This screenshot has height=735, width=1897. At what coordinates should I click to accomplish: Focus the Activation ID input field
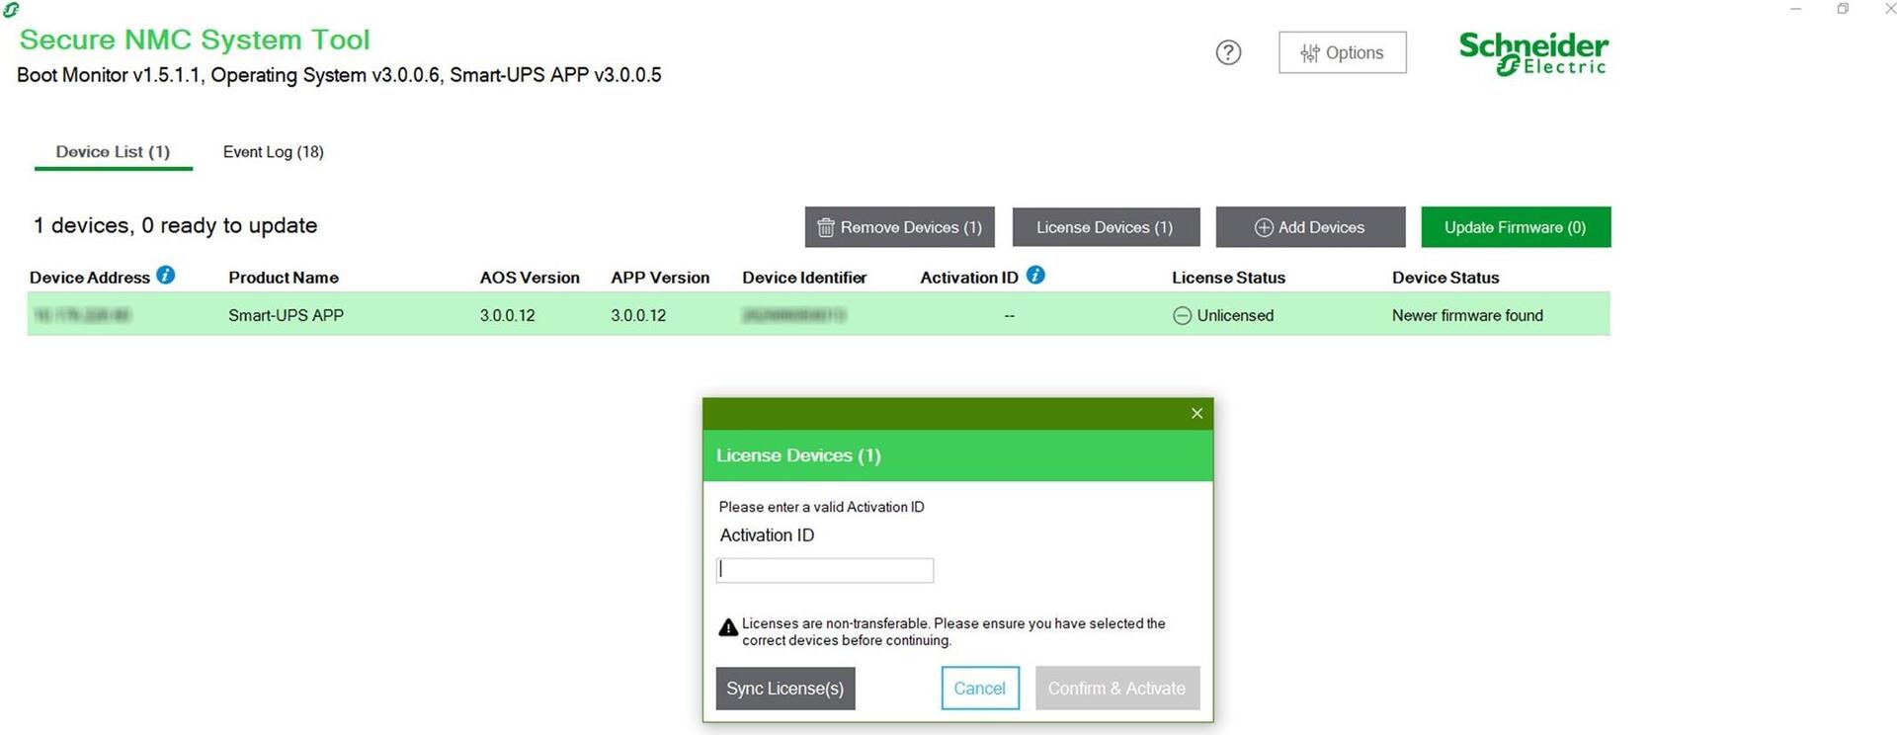pyautogui.click(x=824, y=570)
